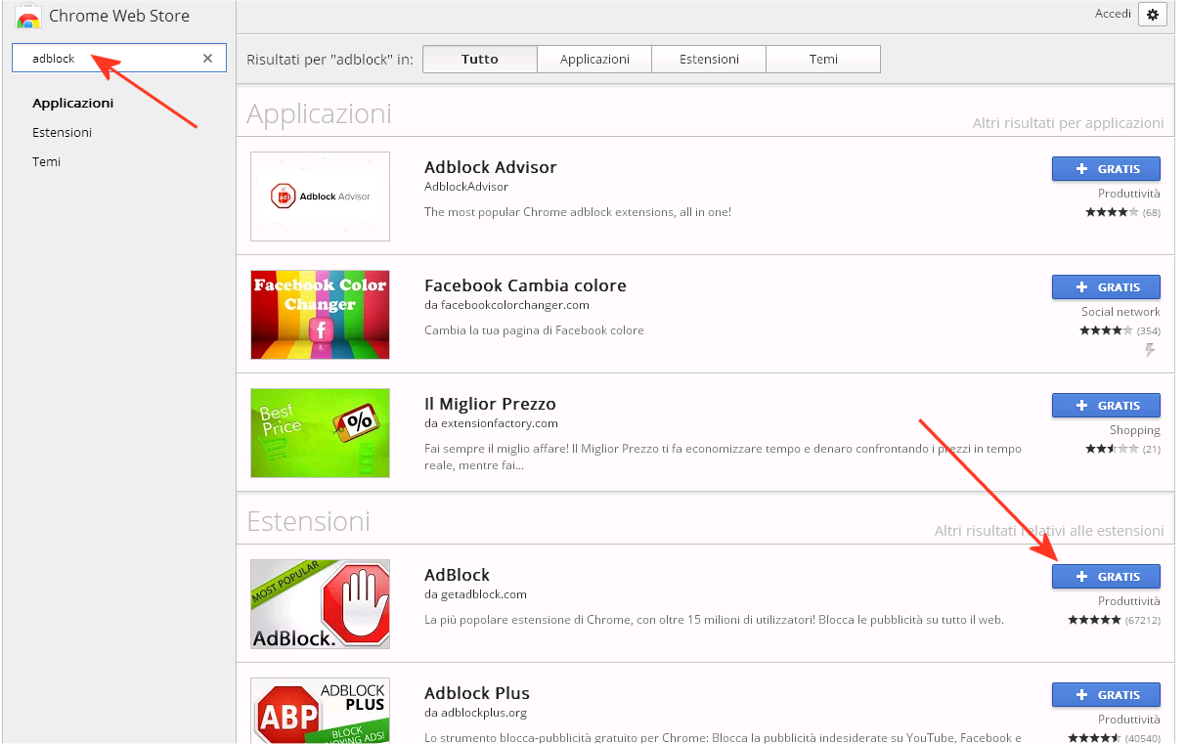Open the settings gear menu

[1153, 15]
